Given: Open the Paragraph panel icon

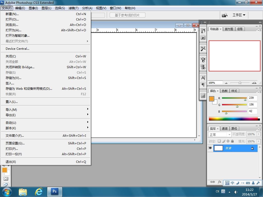Looking at the screenshot, I should click(x=203, y=85).
